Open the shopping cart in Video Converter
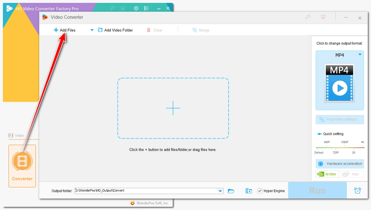Screen dimensions: 371x210 coord(323,17)
